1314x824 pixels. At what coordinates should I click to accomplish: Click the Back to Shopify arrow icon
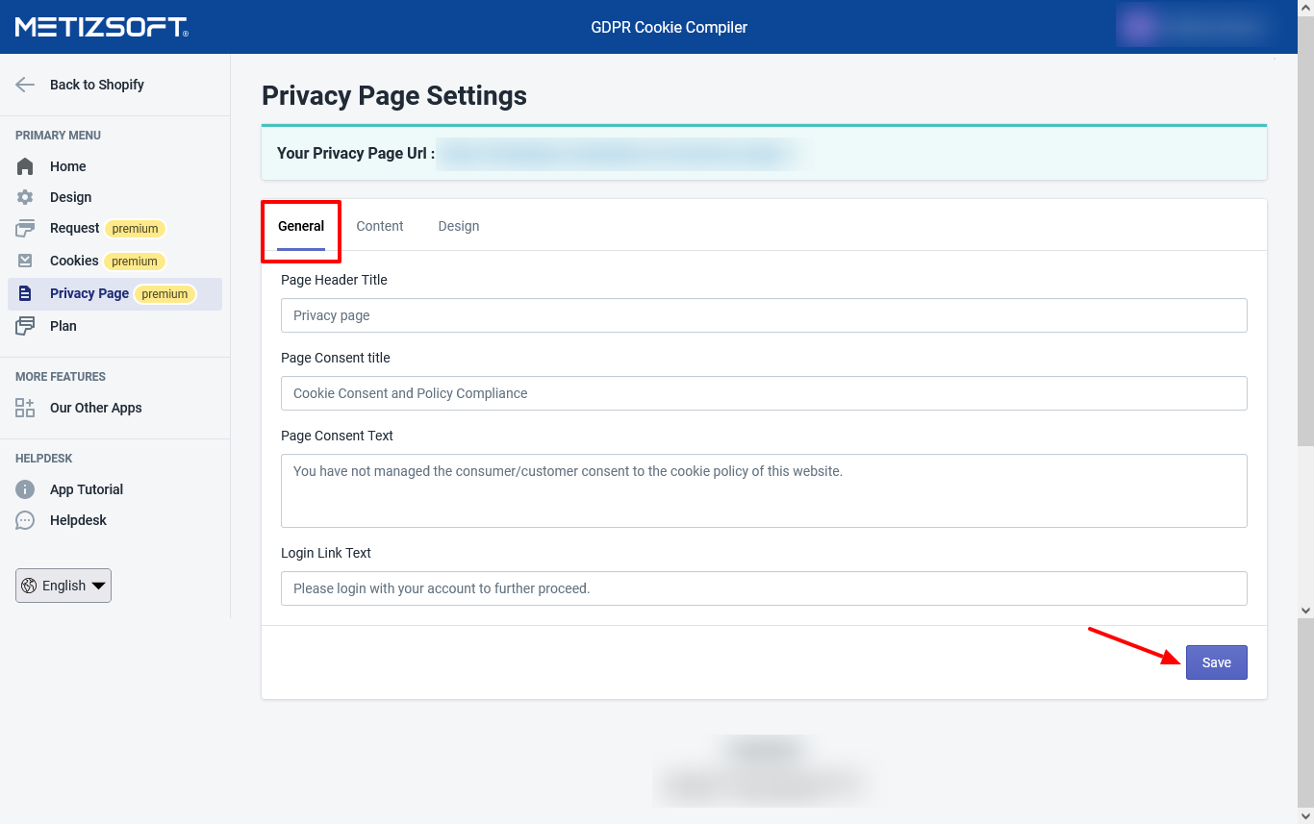(x=25, y=85)
